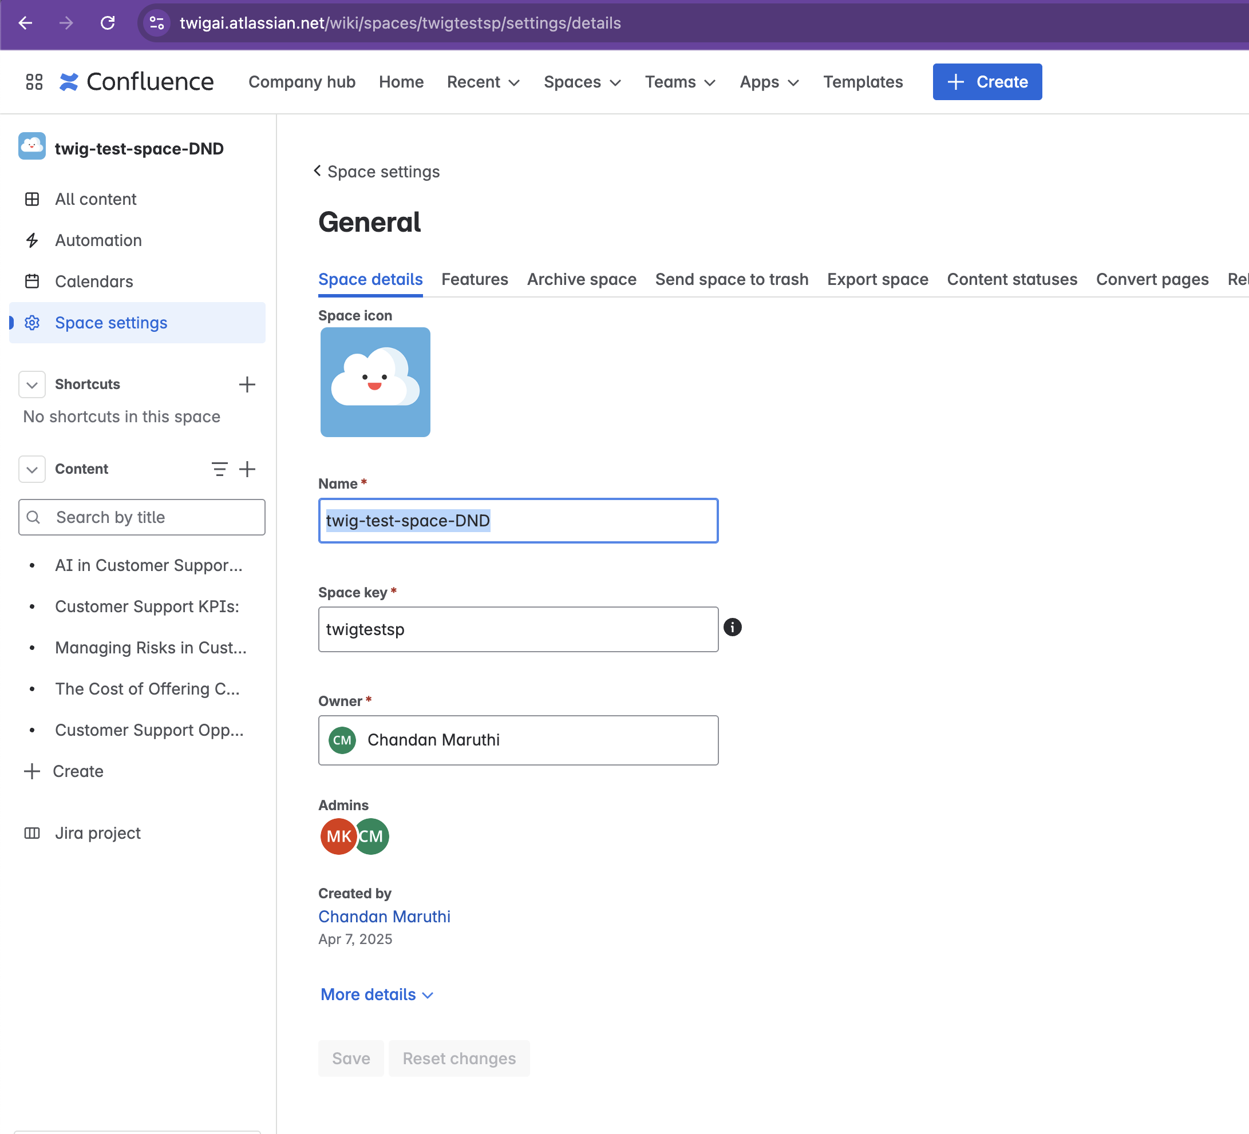Collapse the Shortcuts section
The height and width of the screenshot is (1134, 1249).
[x=32, y=384]
